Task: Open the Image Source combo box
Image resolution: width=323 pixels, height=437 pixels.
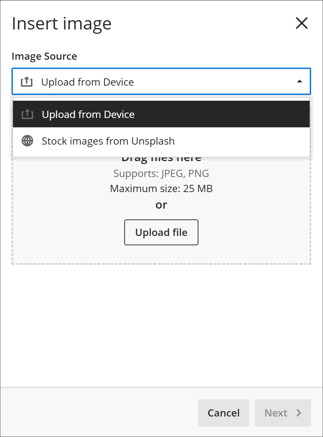Action: 161,81
